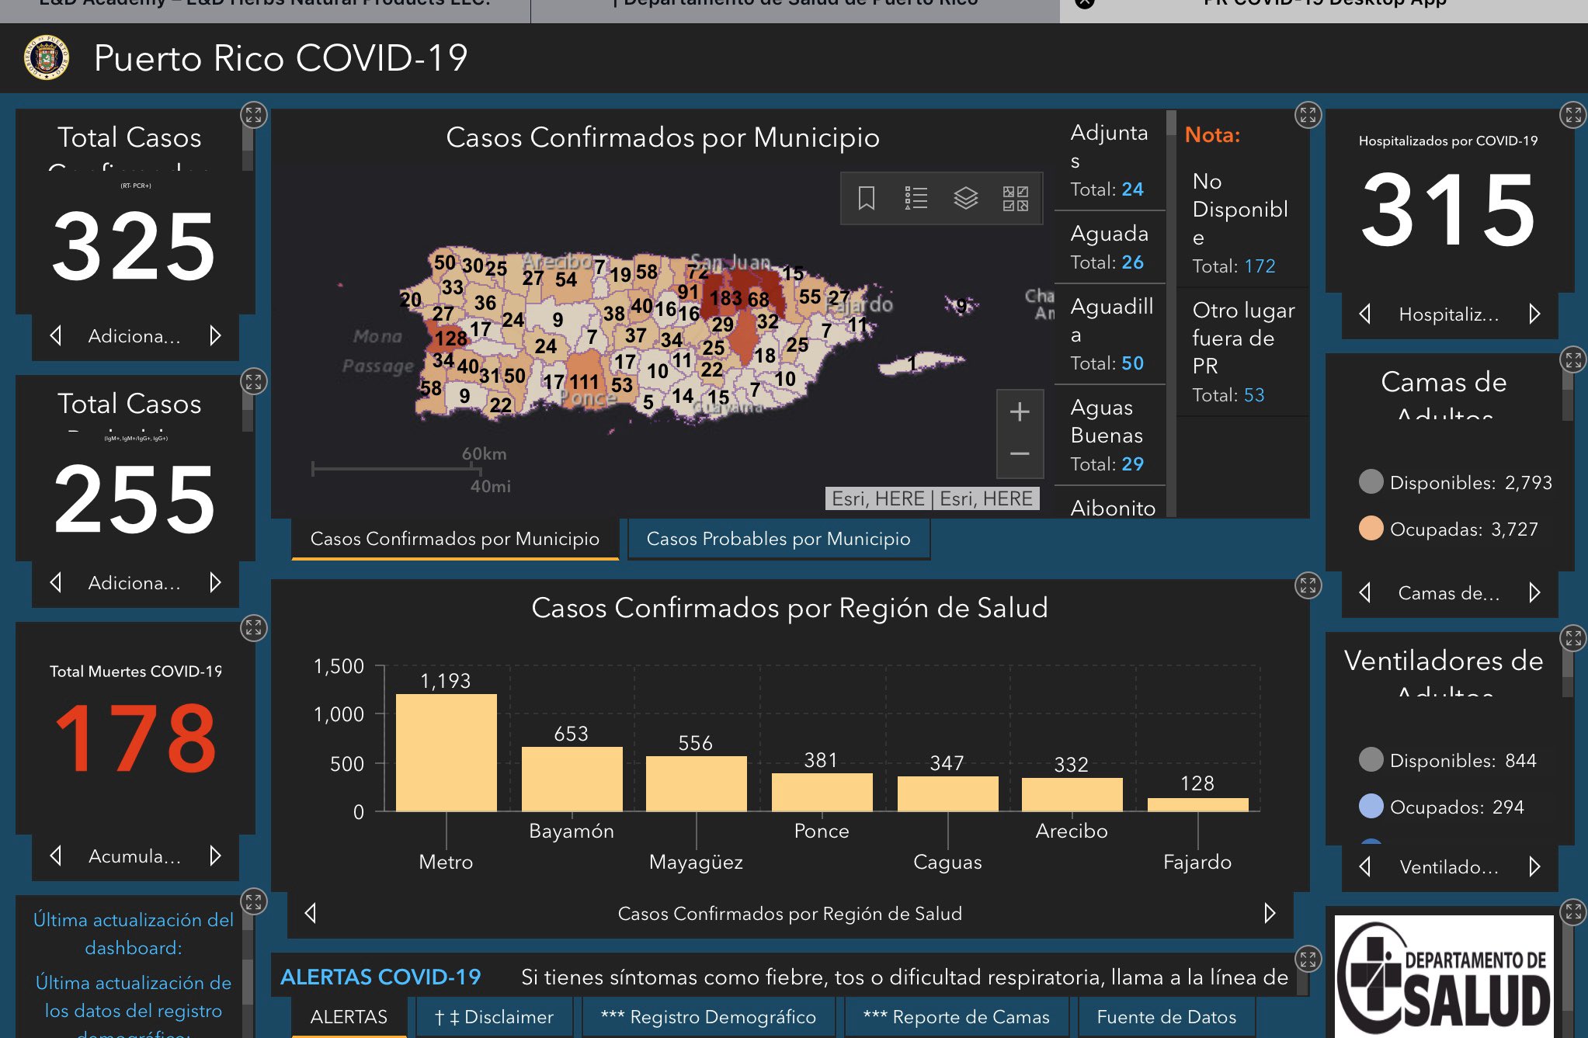This screenshot has height=1038, width=1588.
Task: Zoom out on the municipality map
Action: pyautogui.click(x=1020, y=454)
